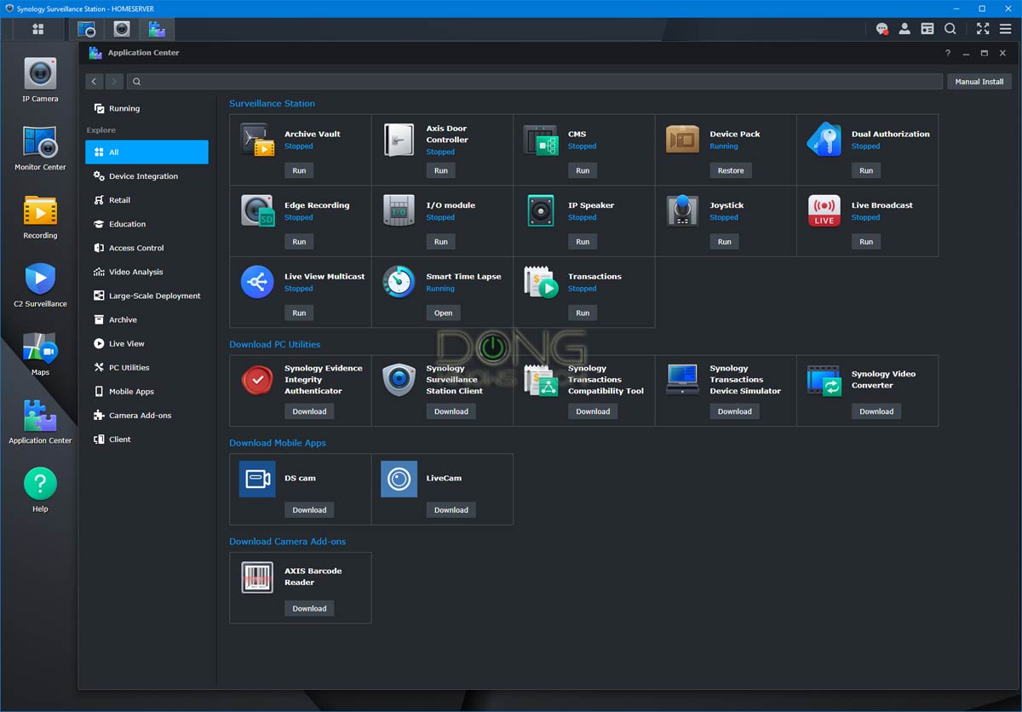
Task: Run Live Broadcast application
Action: [866, 242]
